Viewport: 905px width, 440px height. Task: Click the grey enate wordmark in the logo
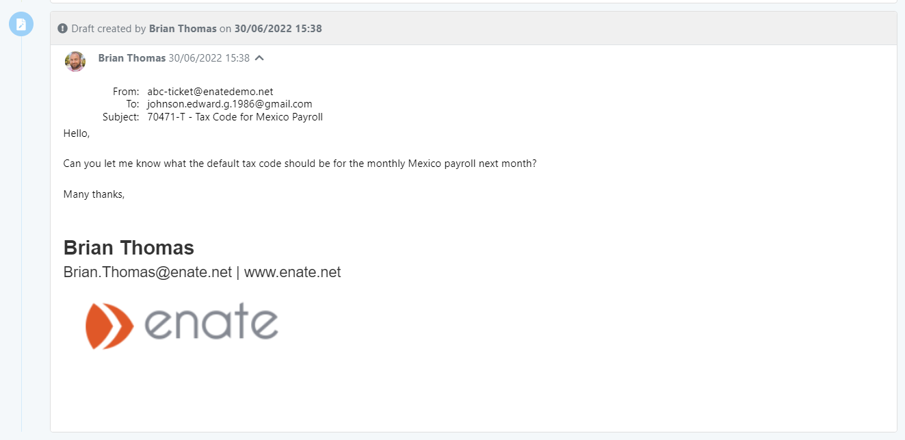(x=211, y=324)
